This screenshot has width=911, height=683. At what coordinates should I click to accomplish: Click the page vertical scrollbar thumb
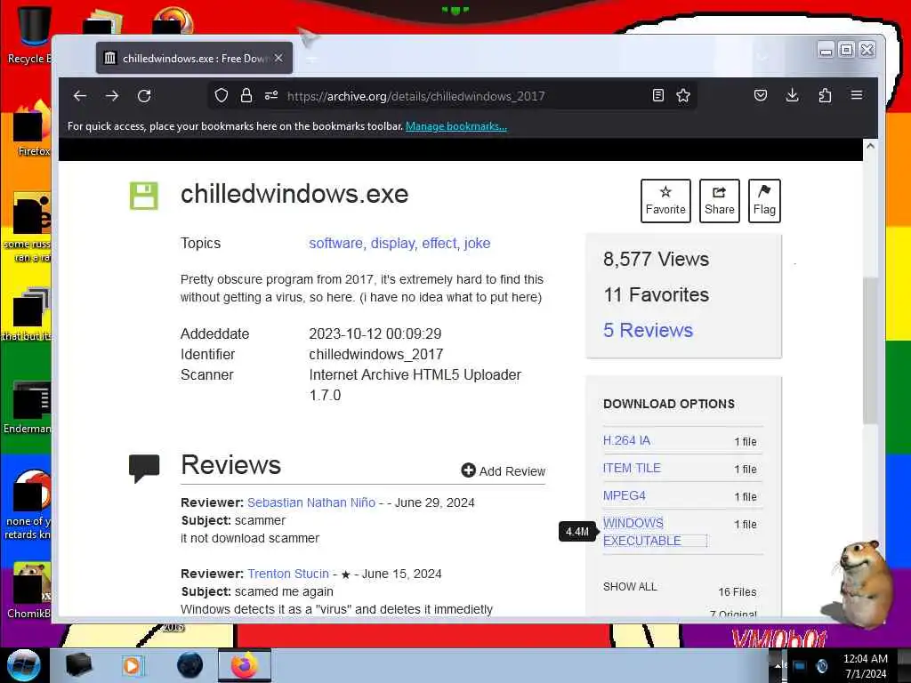870,350
